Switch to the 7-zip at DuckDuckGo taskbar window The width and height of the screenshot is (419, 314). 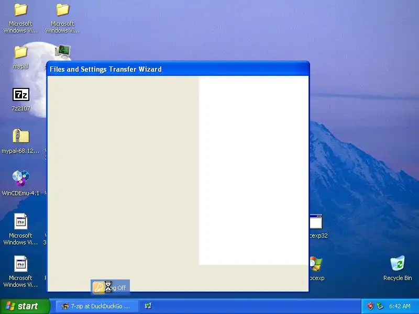97,306
